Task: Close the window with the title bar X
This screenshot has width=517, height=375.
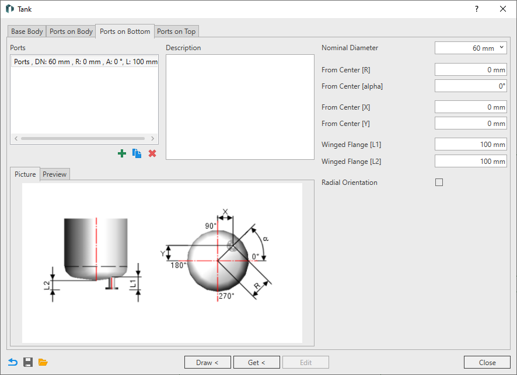Action: pos(503,9)
